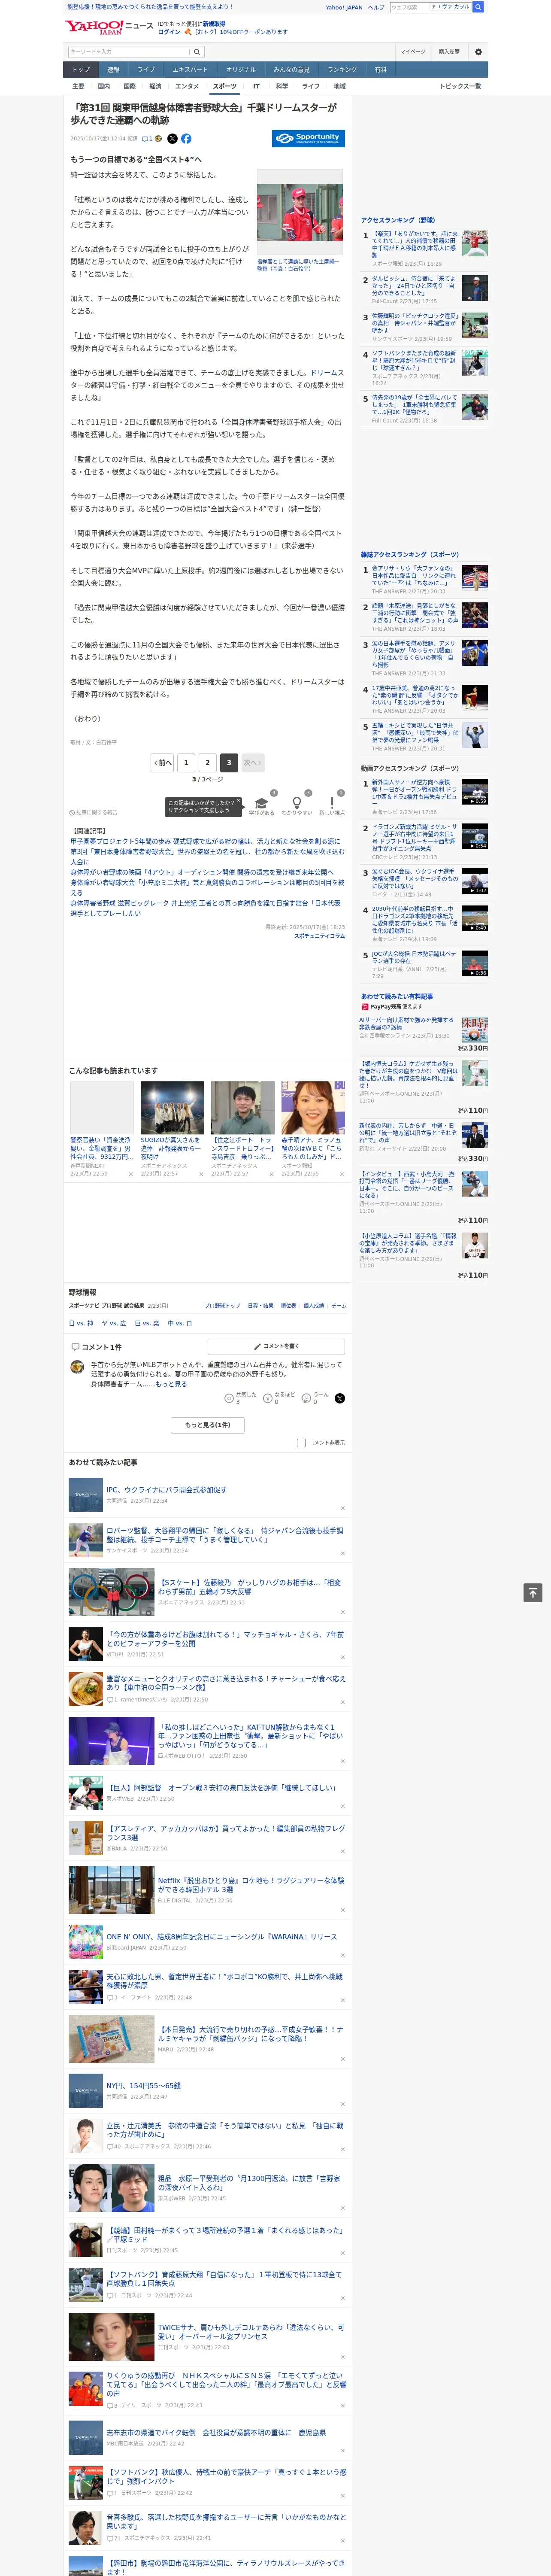The image size is (551, 2576).
Task: Click the web search box at top
Action: tap(409, 7)
